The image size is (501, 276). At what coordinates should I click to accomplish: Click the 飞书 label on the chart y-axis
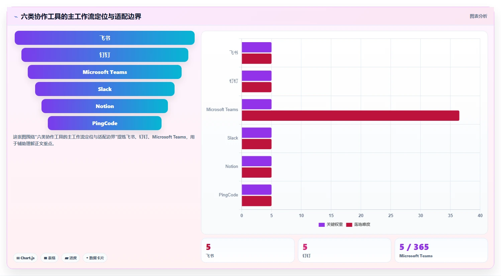click(233, 53)
